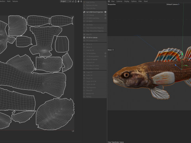Click the Clear UV Pins command
Viewport: 191px width, 143px height.
click(95, 8)
